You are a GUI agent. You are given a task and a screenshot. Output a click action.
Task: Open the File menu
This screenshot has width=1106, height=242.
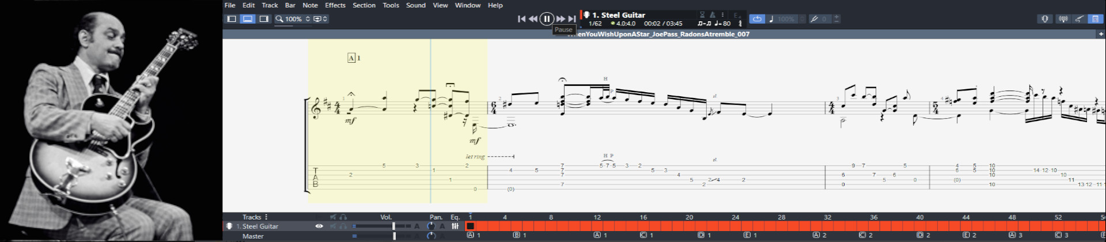(230, 5)
